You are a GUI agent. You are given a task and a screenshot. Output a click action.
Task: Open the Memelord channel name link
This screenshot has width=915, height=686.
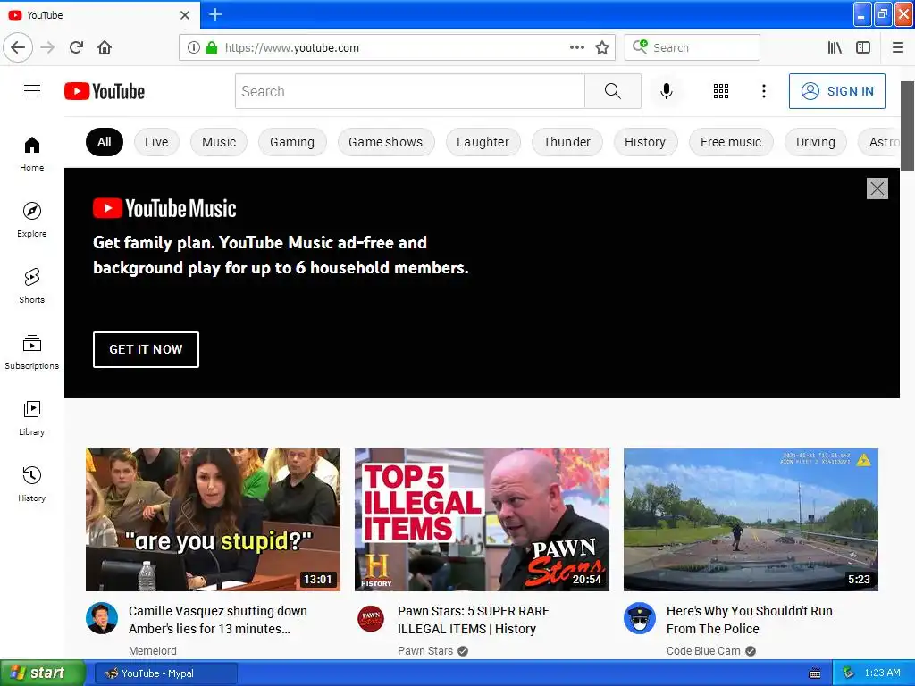tap(152, 651)
